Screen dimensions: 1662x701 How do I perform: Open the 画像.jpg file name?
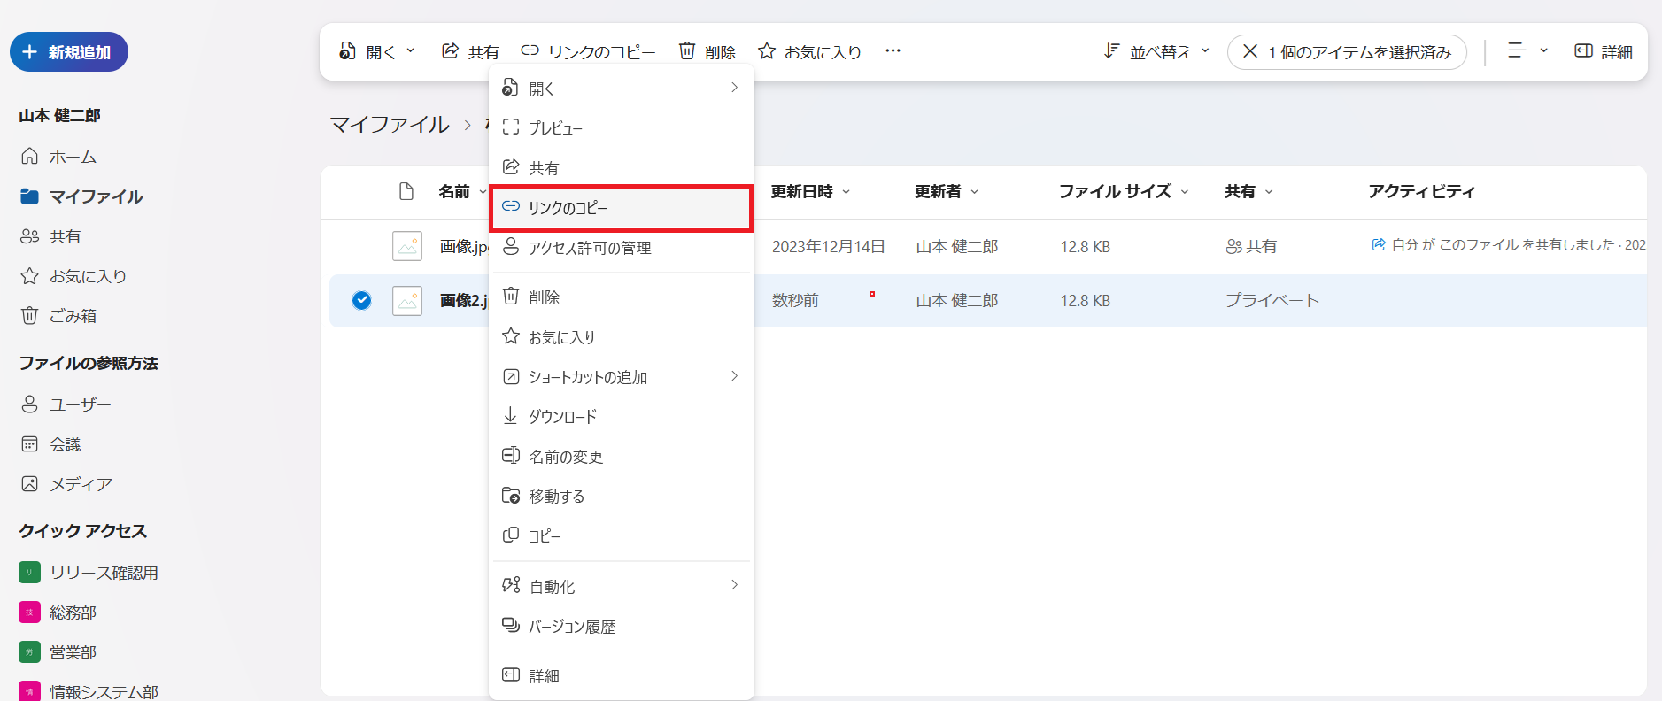(464, 246)
